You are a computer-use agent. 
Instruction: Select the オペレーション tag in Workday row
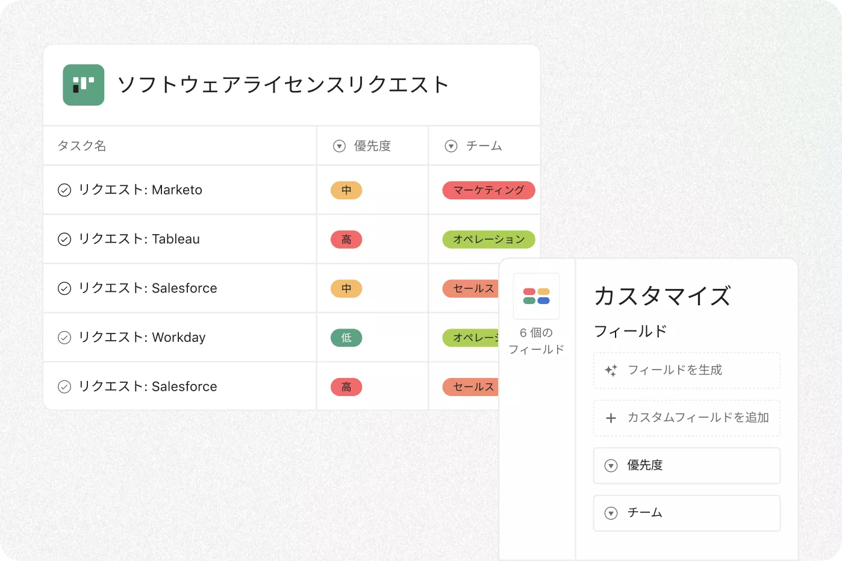point(471,338)
